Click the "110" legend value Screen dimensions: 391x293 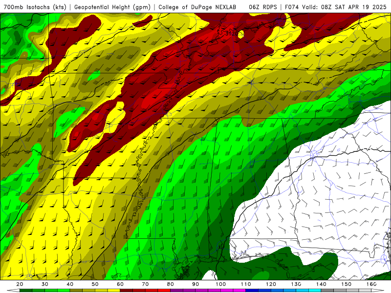click(246, 284)
